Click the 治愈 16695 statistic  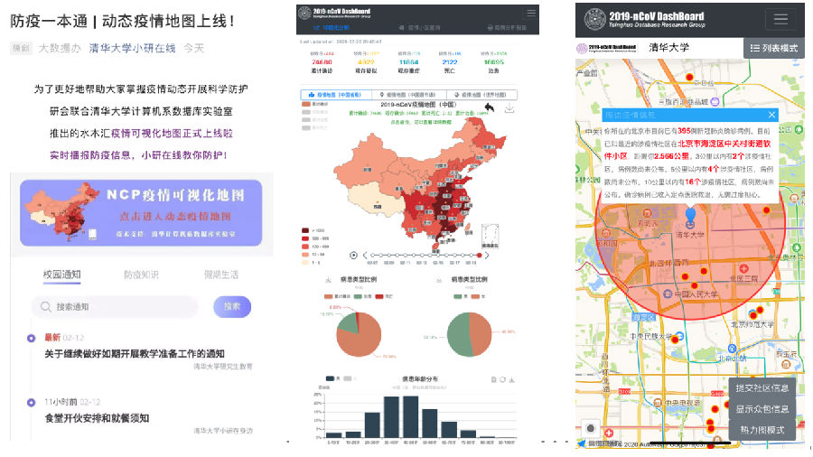[x=493, y=62]
